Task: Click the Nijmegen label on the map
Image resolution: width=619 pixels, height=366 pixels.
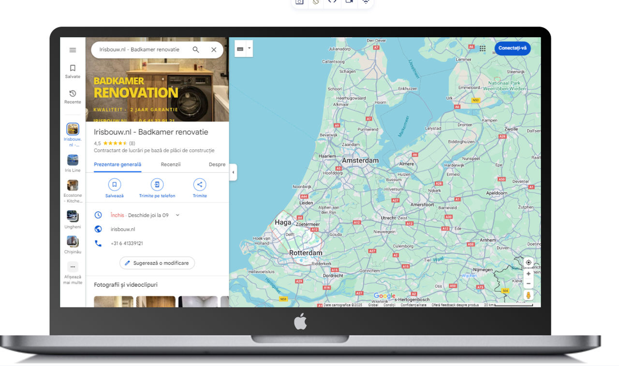Action: click(483, 270)
